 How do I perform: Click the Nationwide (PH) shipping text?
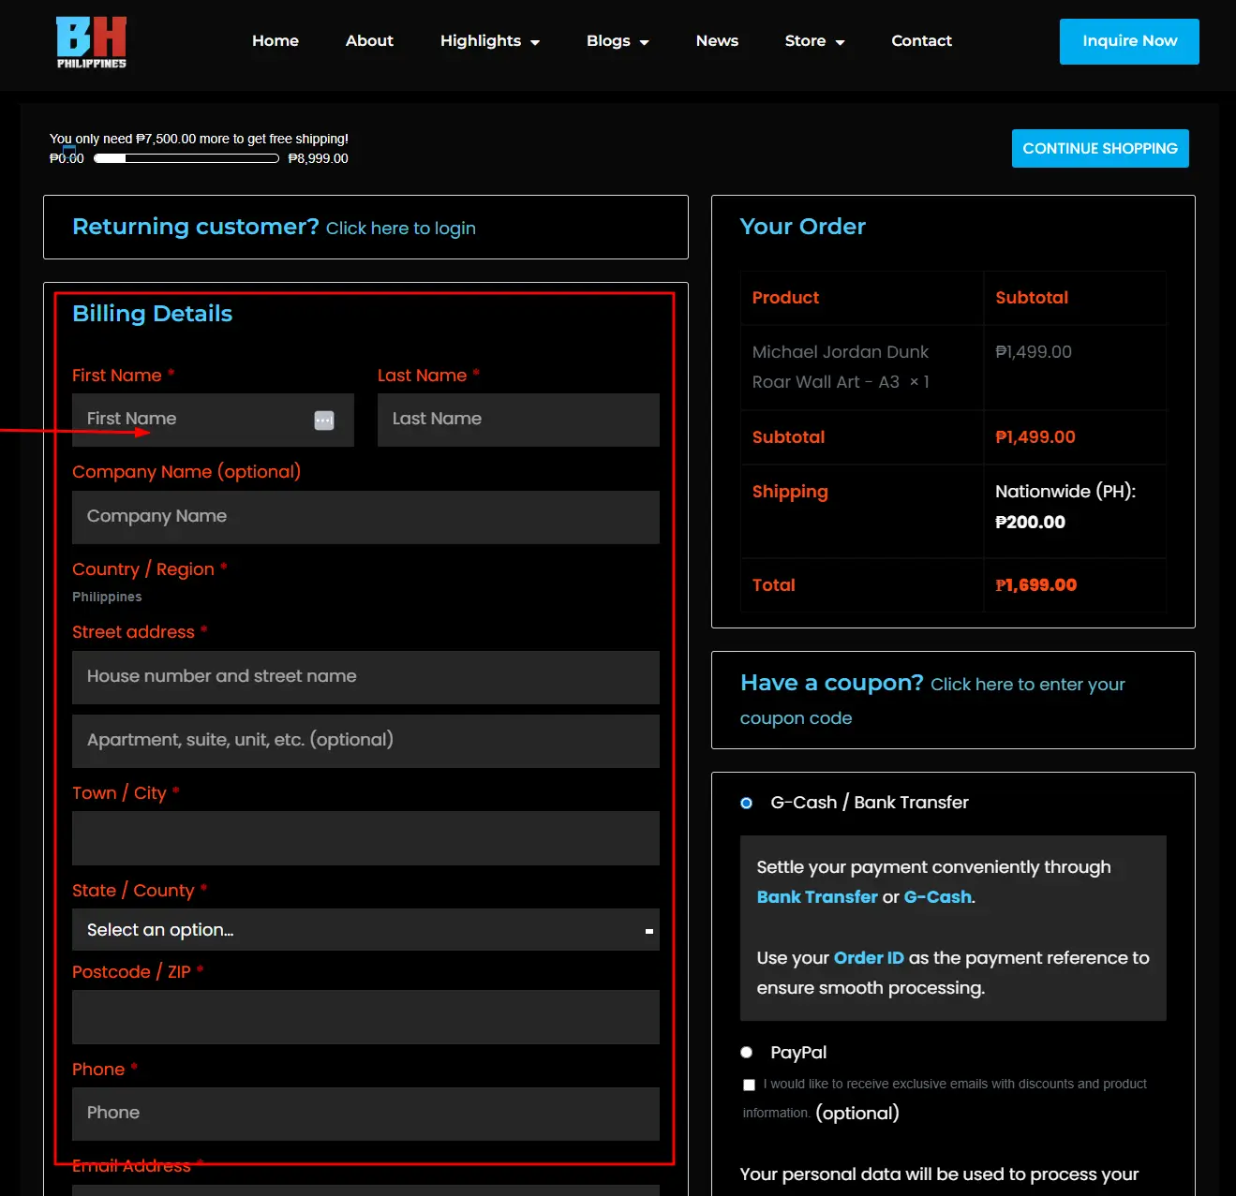pos(1065,492)
